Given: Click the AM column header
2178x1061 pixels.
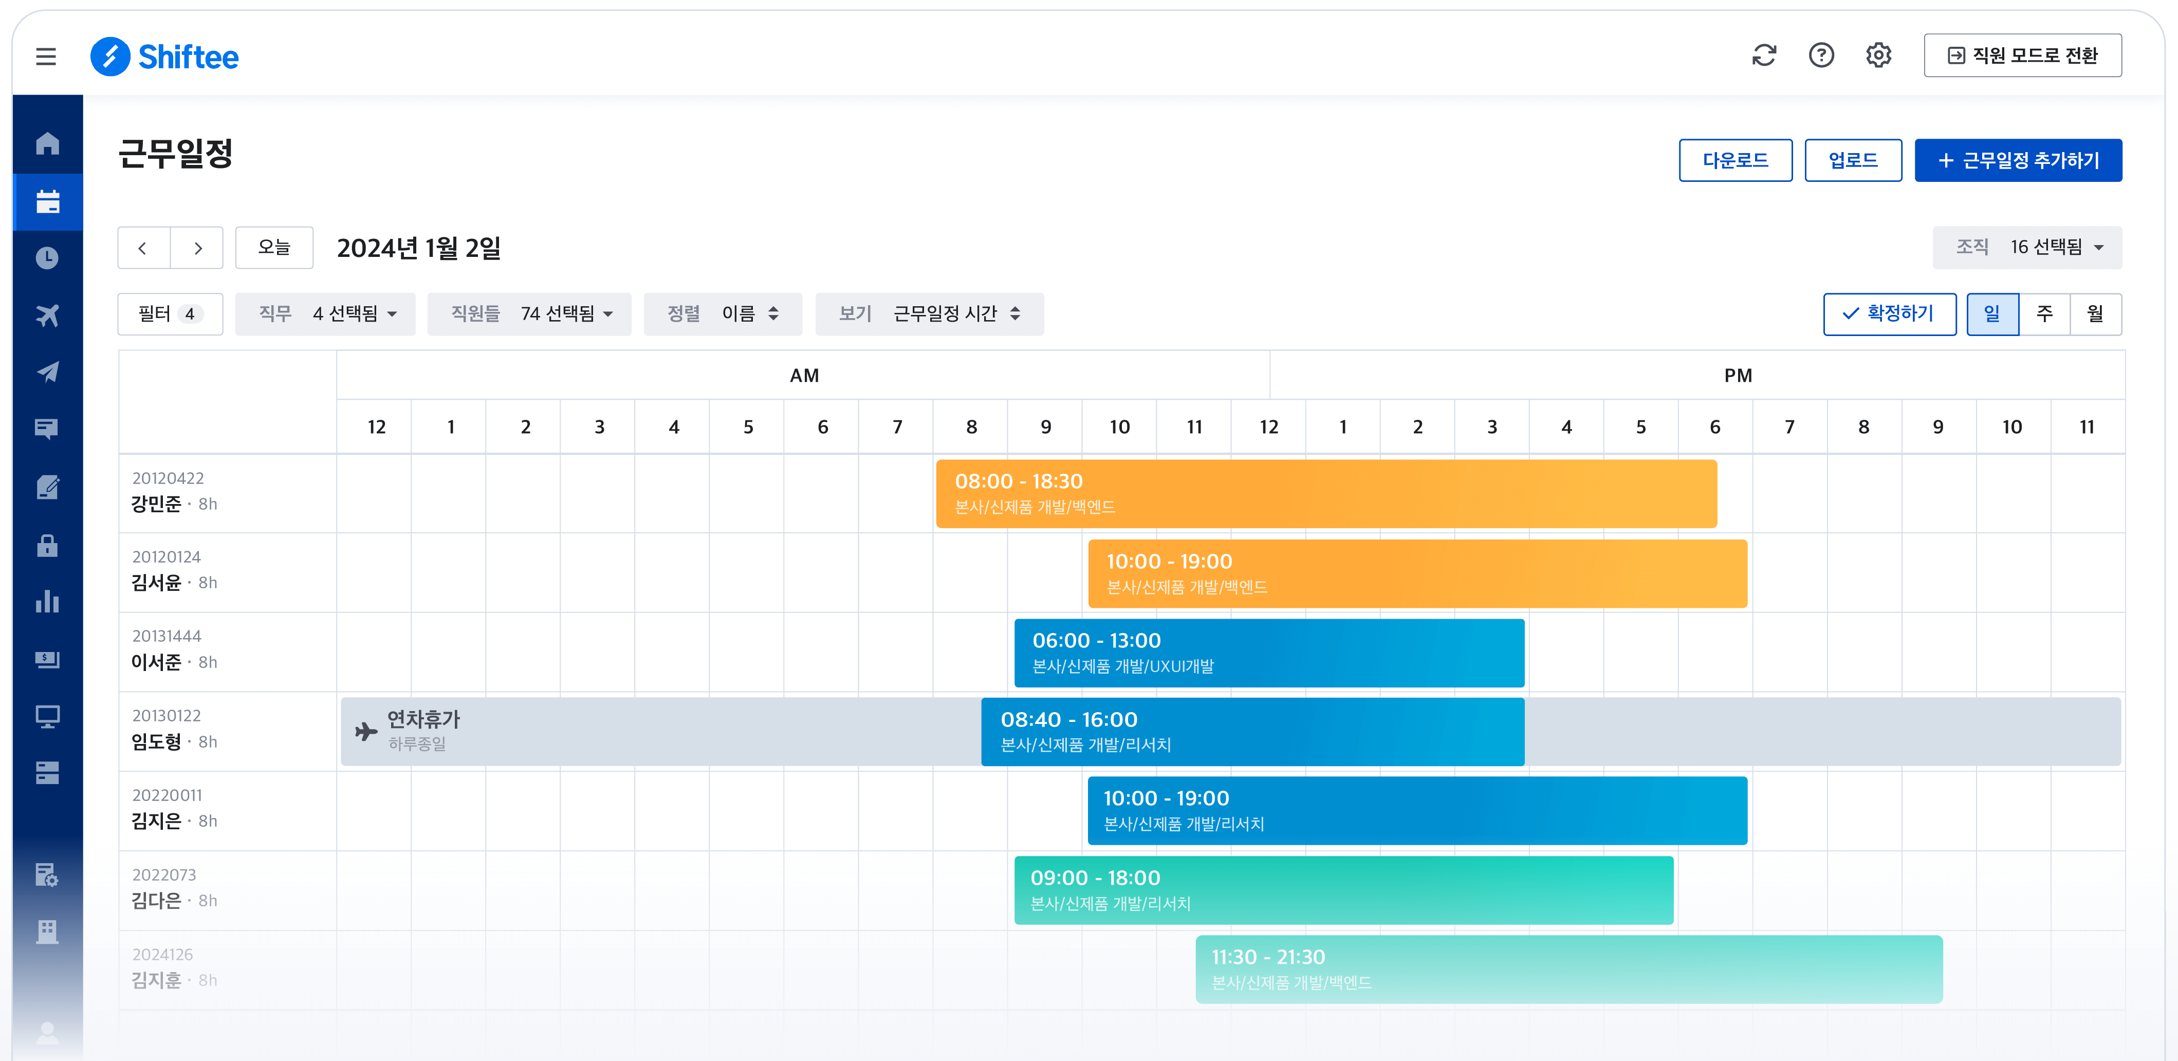Looking at the screenshot, I should tap(804, 376).
